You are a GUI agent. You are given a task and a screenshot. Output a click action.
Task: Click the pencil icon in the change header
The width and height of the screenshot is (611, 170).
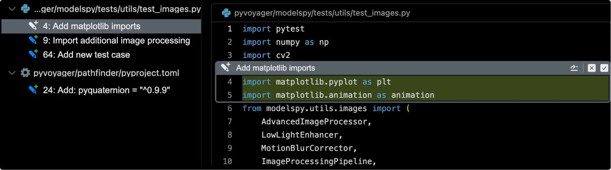[225, 67]
